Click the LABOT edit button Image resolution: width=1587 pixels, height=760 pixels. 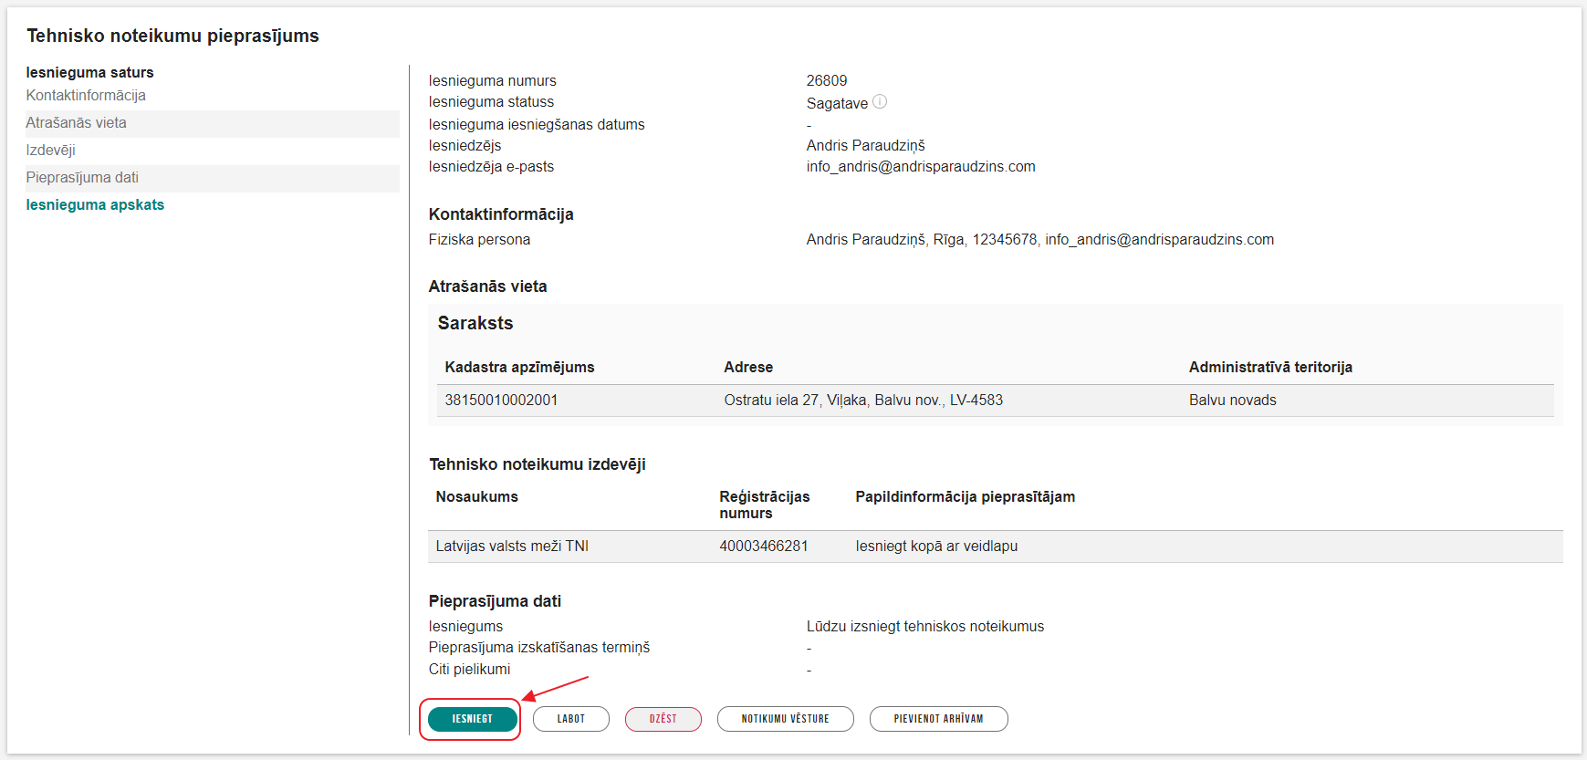571,719
